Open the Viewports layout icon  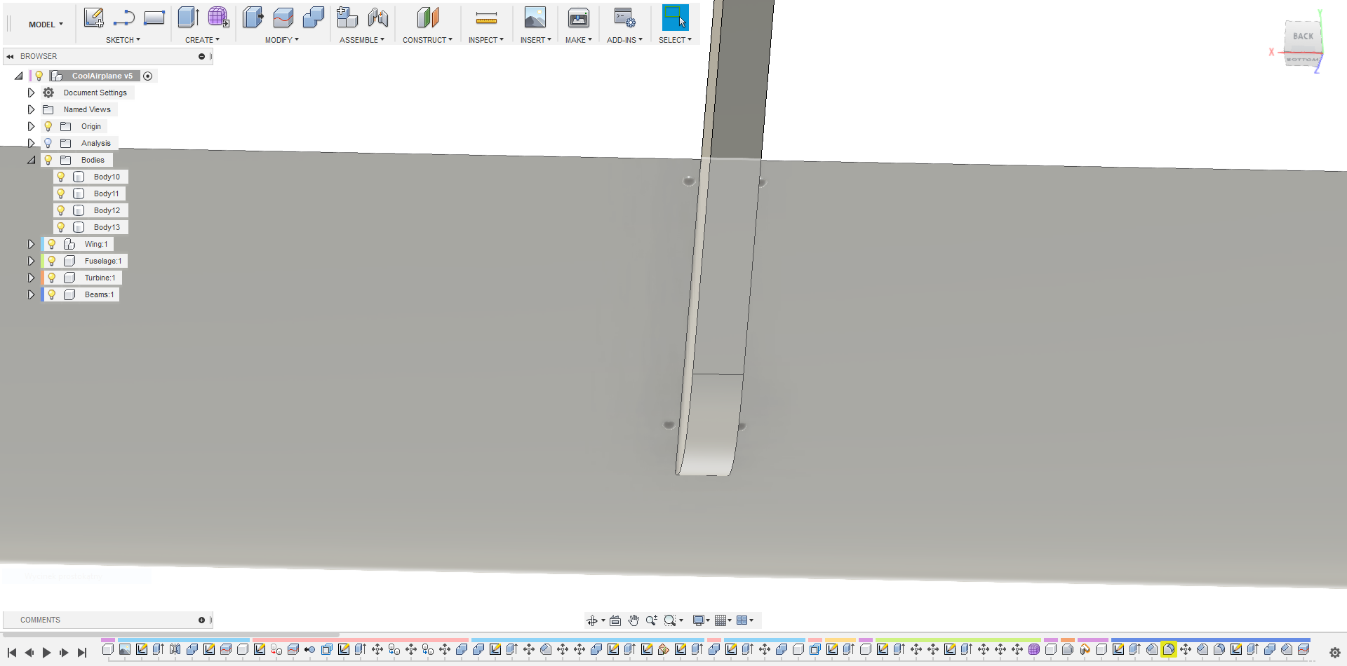pos(742,620)
